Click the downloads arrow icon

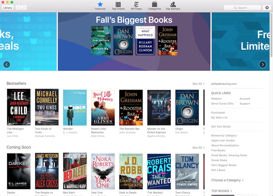coord(267,8)
